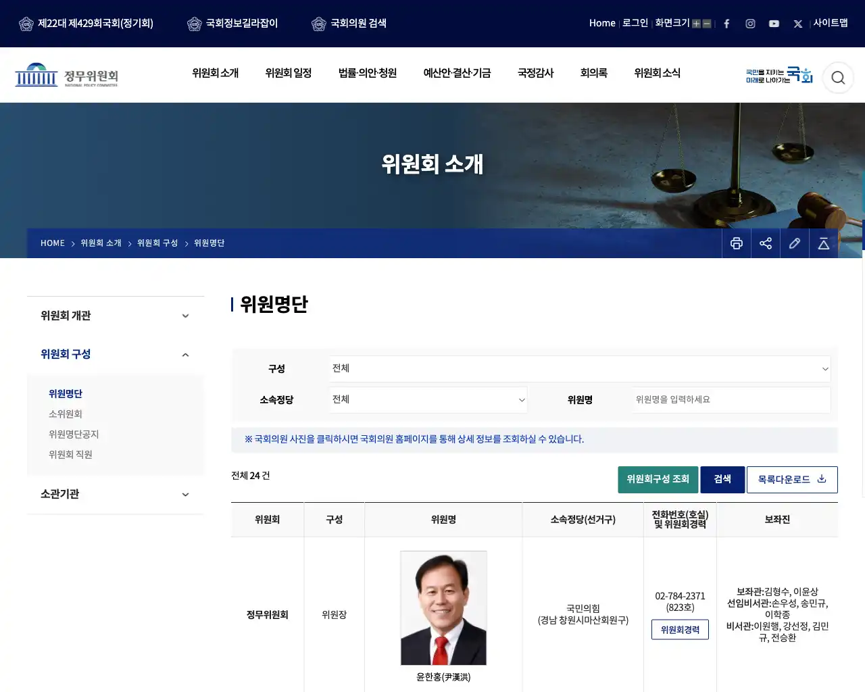Decrease screen size with minus icon
The width and height of the screenshot is (865, 692).
(707, 24)
